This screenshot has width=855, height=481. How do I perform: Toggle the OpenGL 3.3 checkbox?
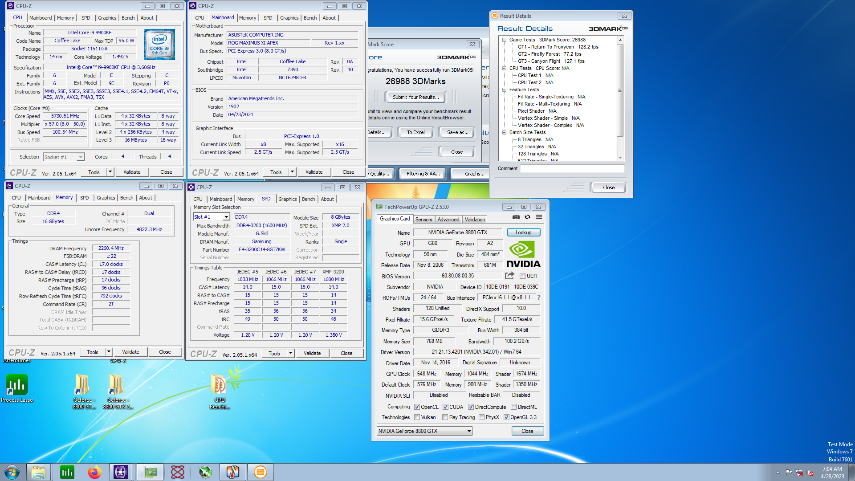pos(506,417)
